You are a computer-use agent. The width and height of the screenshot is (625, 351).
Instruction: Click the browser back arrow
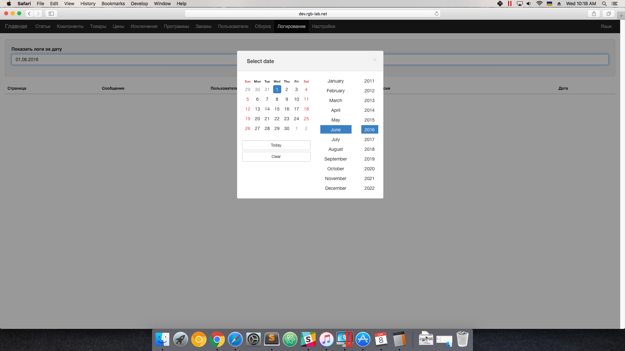point(29,14)
